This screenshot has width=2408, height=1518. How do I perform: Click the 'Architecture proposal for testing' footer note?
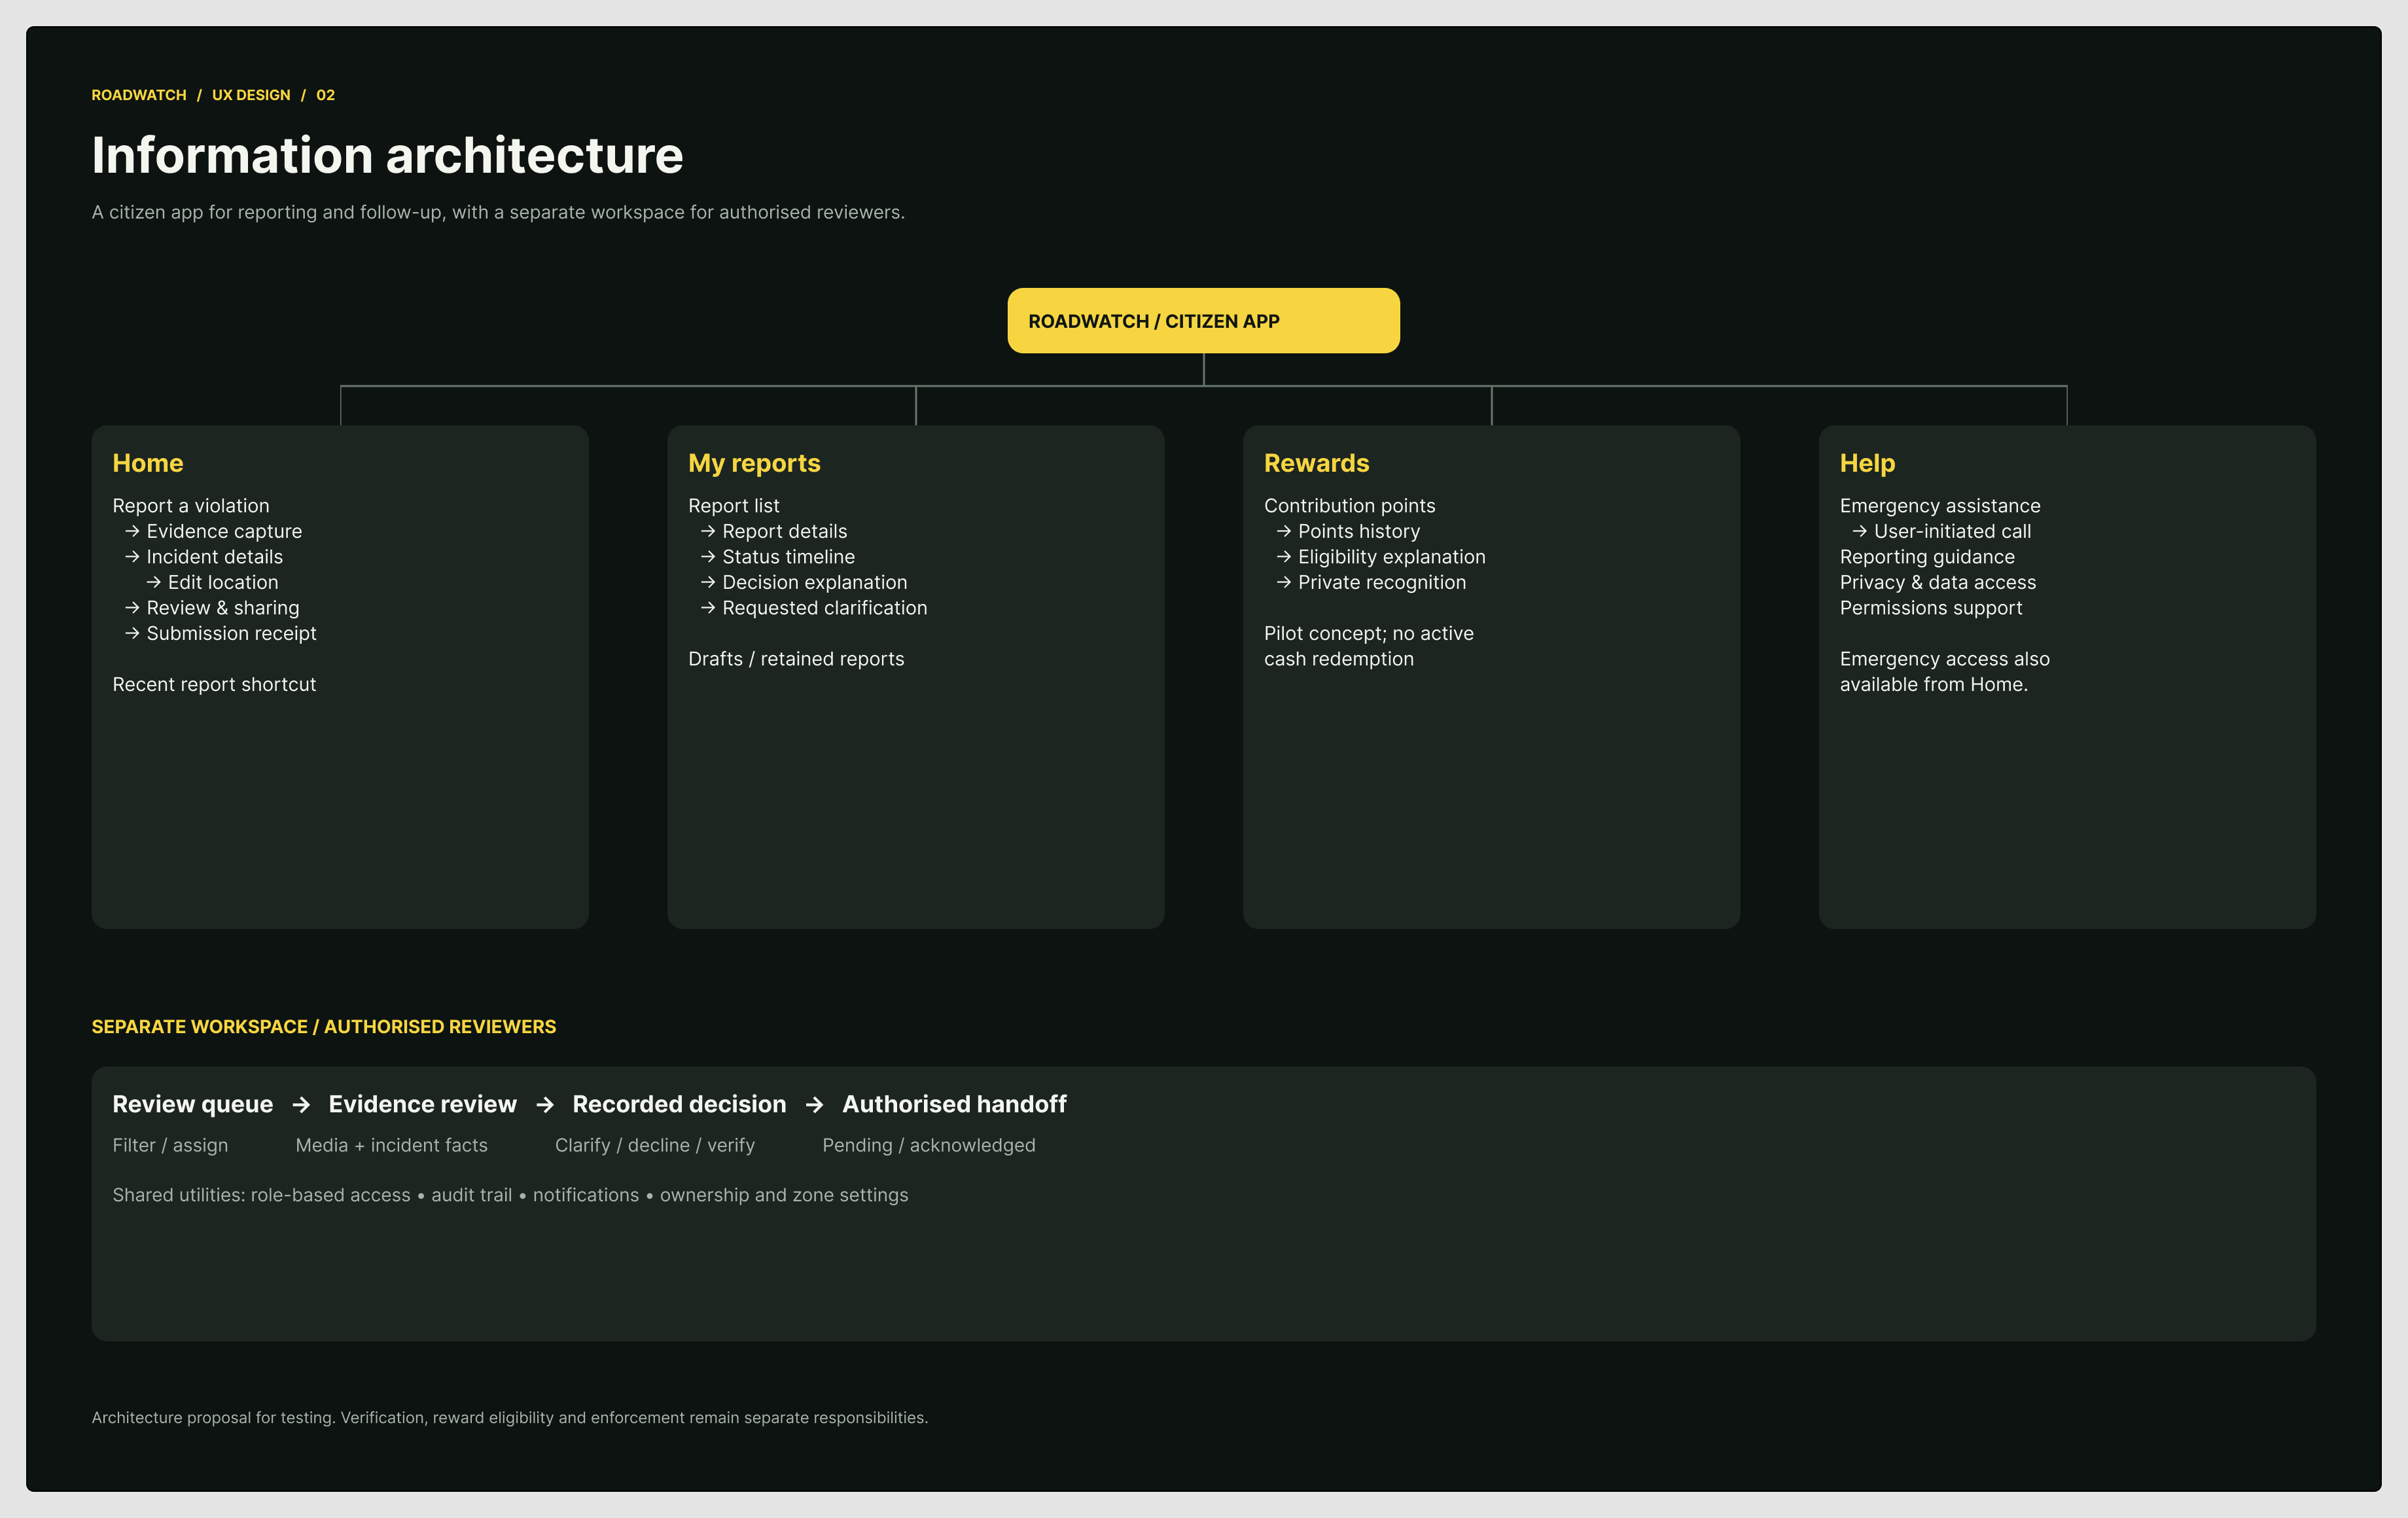pyautogui.click(x=510, y=1418)
